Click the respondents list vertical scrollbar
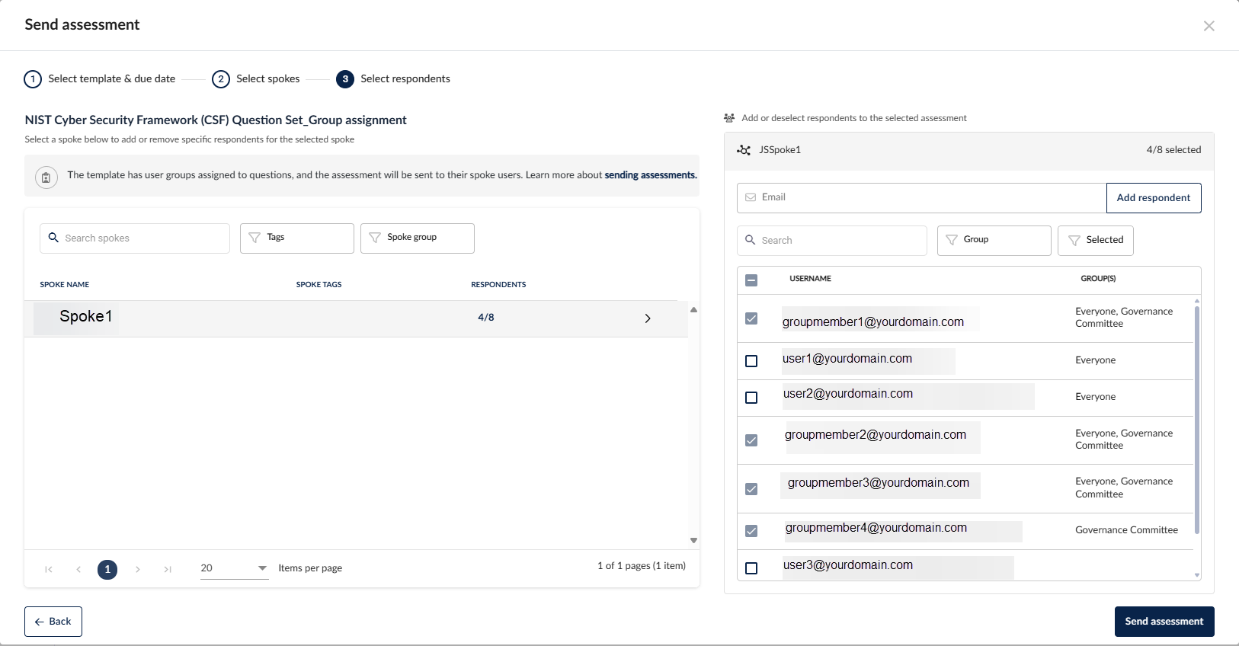The height and width of the screenshot is (646, 1239). [1196, 419]
